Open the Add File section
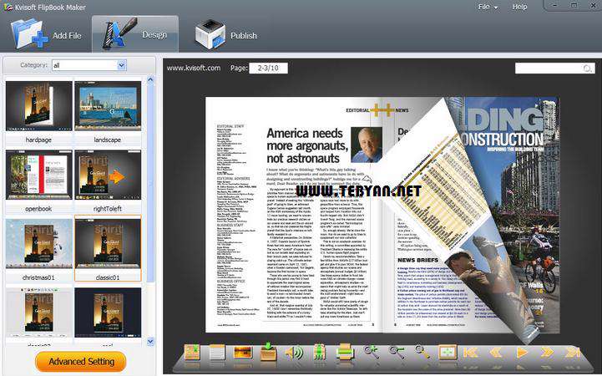This screenshot has width=602, height=376. [x=46, y=35]
